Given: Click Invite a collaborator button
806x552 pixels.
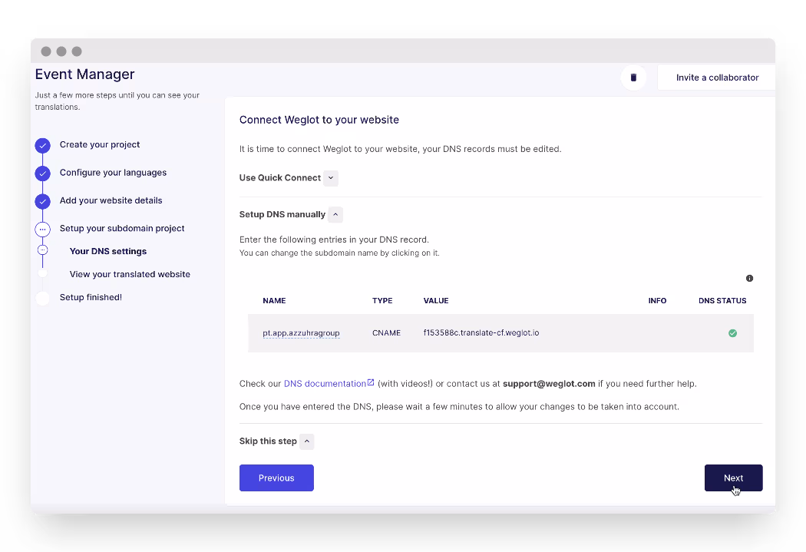Looking at the screenshot, I should coord(717,78).
